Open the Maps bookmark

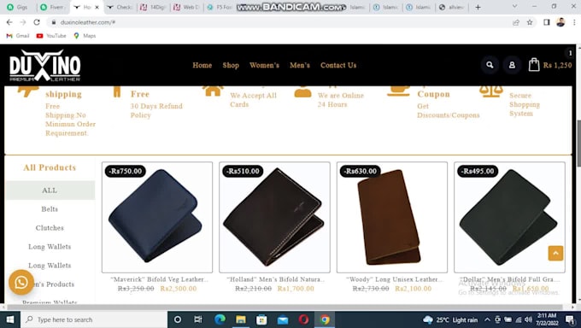(85, 36)
